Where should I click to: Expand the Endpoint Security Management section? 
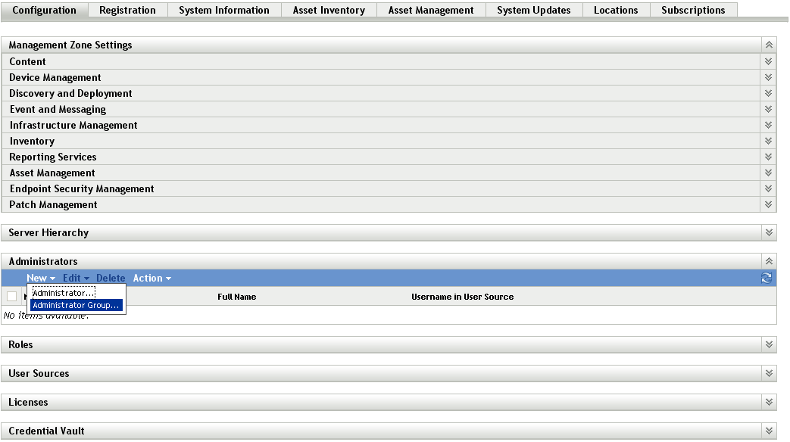767,188
